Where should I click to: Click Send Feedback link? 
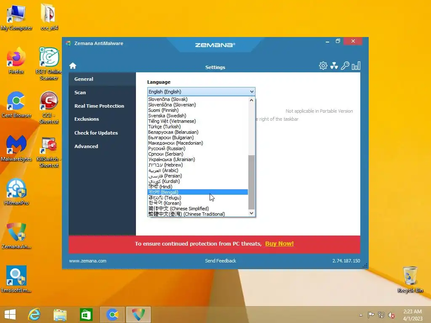click(x=221, y=261)
